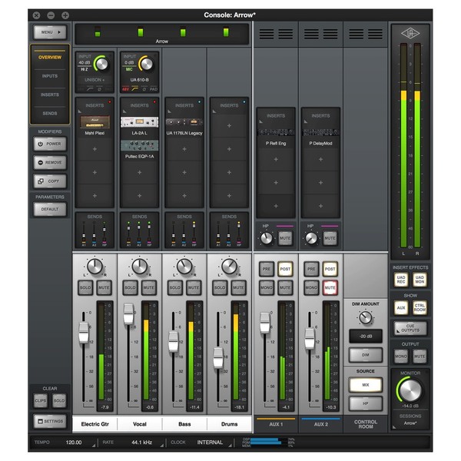Add insert in Bass second slot
The width and height of the screenshot is (461, 461).
pos(184,149)
